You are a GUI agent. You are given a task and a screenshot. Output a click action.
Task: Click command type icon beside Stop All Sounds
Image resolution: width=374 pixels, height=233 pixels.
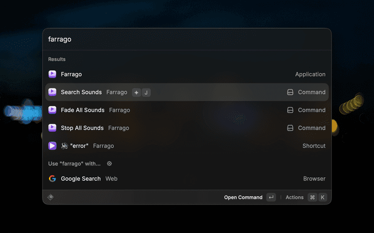click(x=289, y=128)
